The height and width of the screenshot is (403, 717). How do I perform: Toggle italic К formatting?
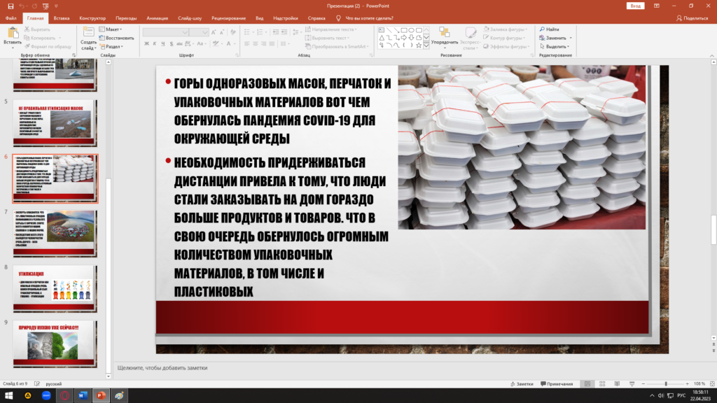(155, 44)
